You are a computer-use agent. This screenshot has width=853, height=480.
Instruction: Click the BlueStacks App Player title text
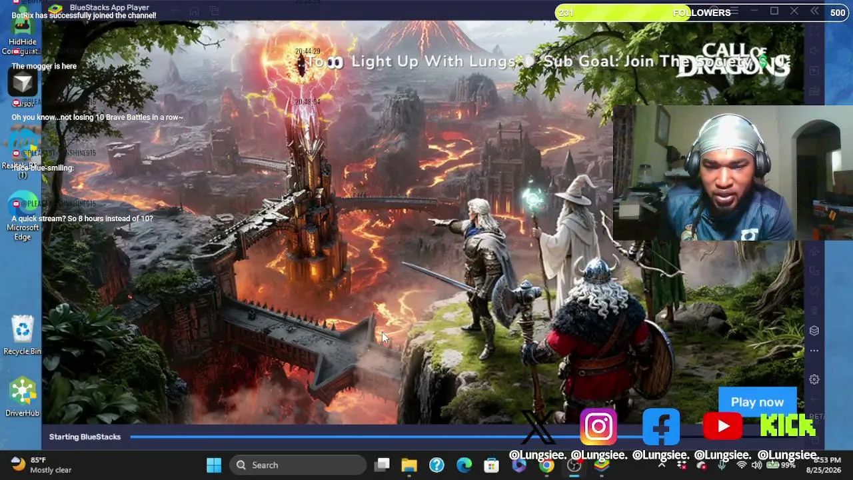pos(109,7)
